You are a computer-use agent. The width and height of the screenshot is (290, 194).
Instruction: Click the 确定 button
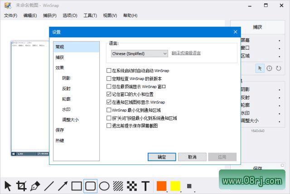162,157
